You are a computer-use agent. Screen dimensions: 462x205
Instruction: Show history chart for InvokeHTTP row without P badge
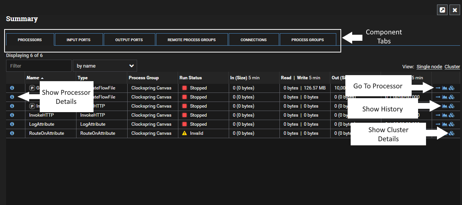(x=445, y=115)
